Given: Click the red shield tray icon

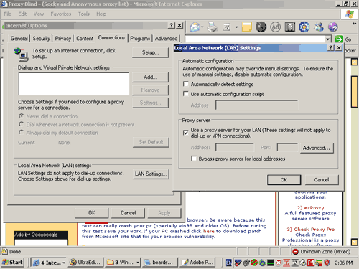Looking at the screenshot, I should coord(327,263).
